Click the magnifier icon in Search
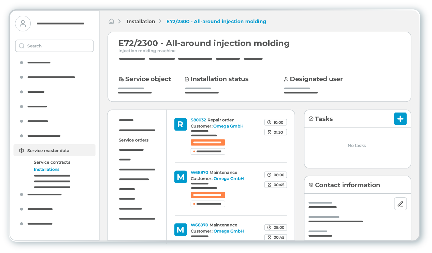Image resolution: width=432 pixels, height=253 pixels. 22,46
